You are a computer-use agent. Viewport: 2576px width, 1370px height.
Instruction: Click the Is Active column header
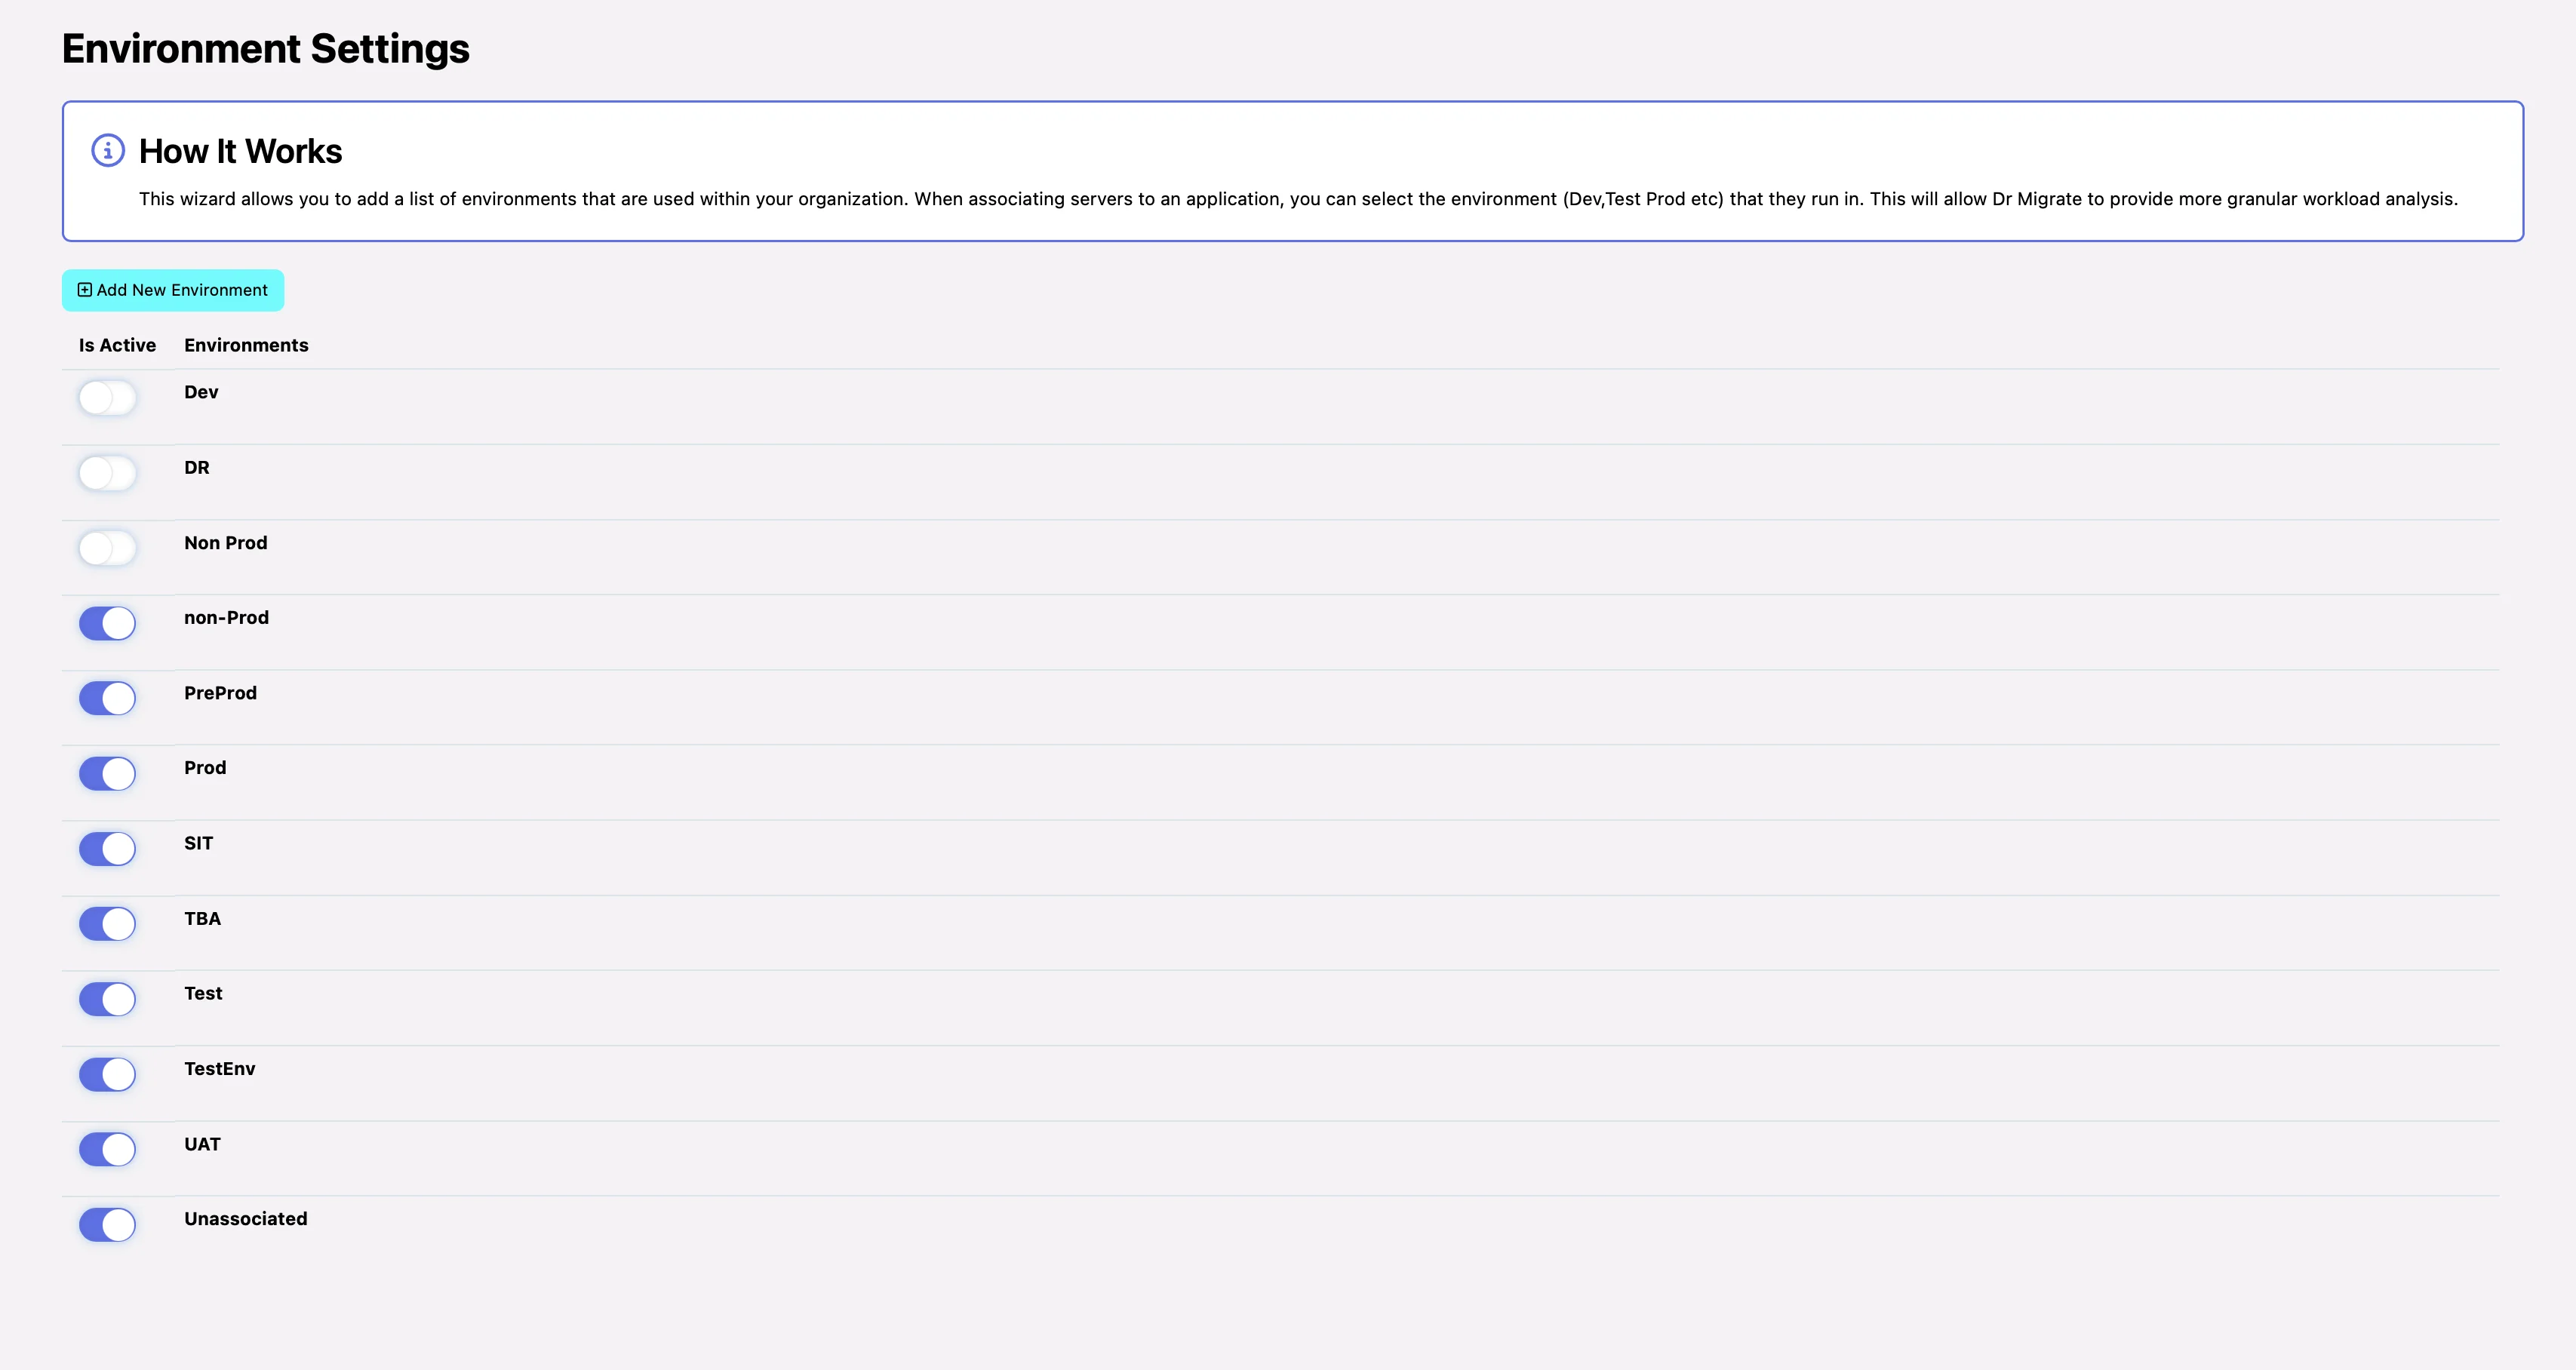117,345
